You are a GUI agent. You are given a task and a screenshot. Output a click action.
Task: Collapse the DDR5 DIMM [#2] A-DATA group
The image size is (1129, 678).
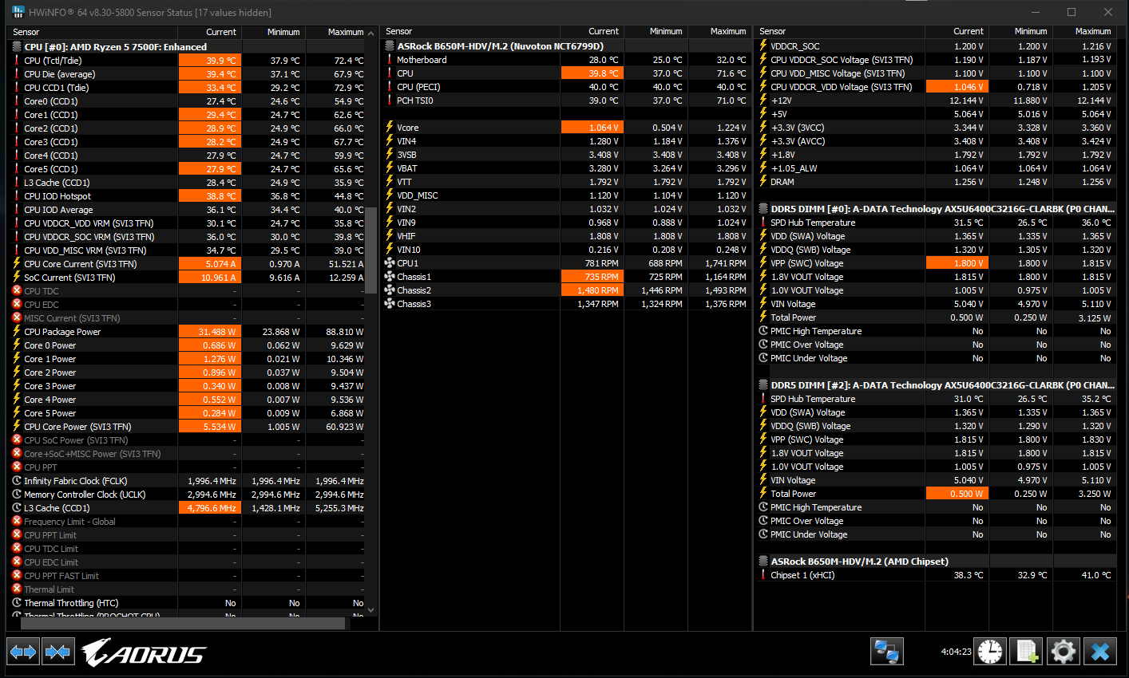[763, 385]
